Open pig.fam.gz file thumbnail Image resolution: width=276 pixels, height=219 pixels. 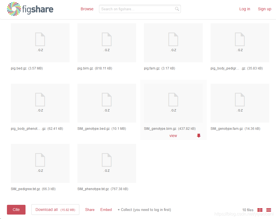pos(173,43)
